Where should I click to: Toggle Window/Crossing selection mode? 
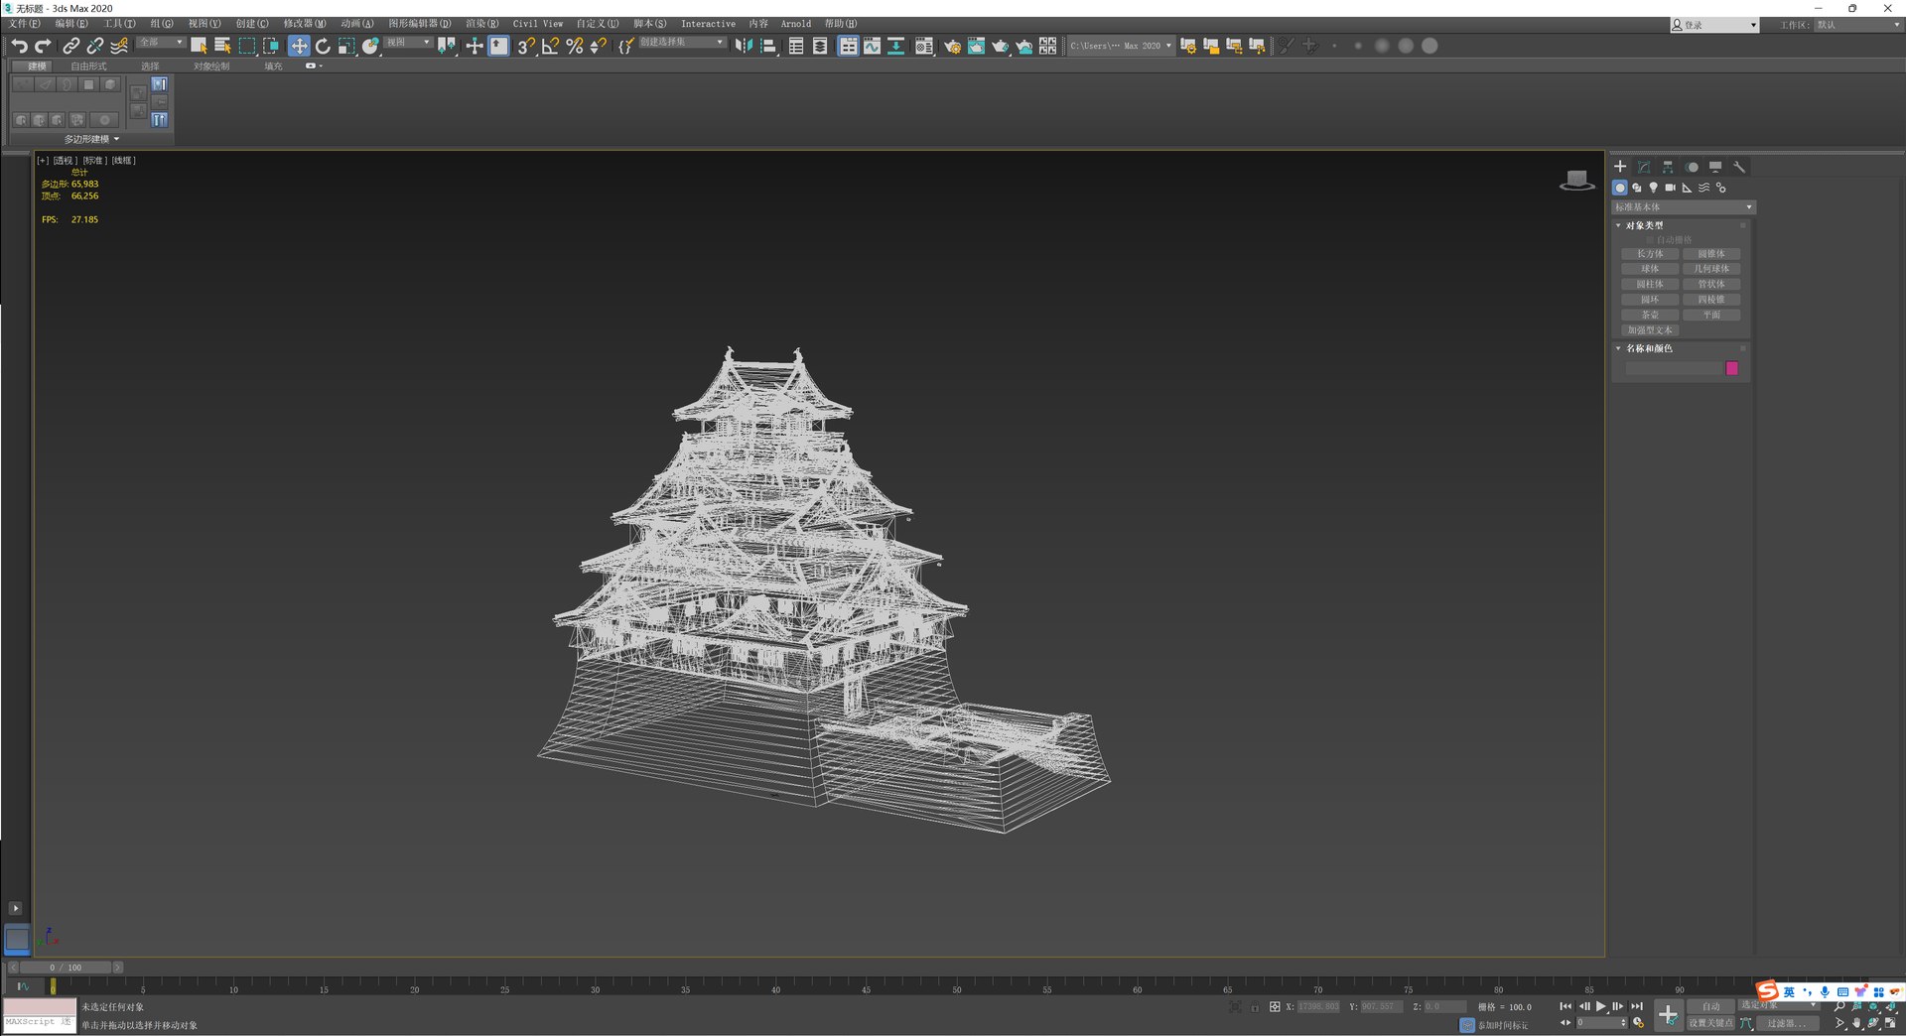pos(271,46)
